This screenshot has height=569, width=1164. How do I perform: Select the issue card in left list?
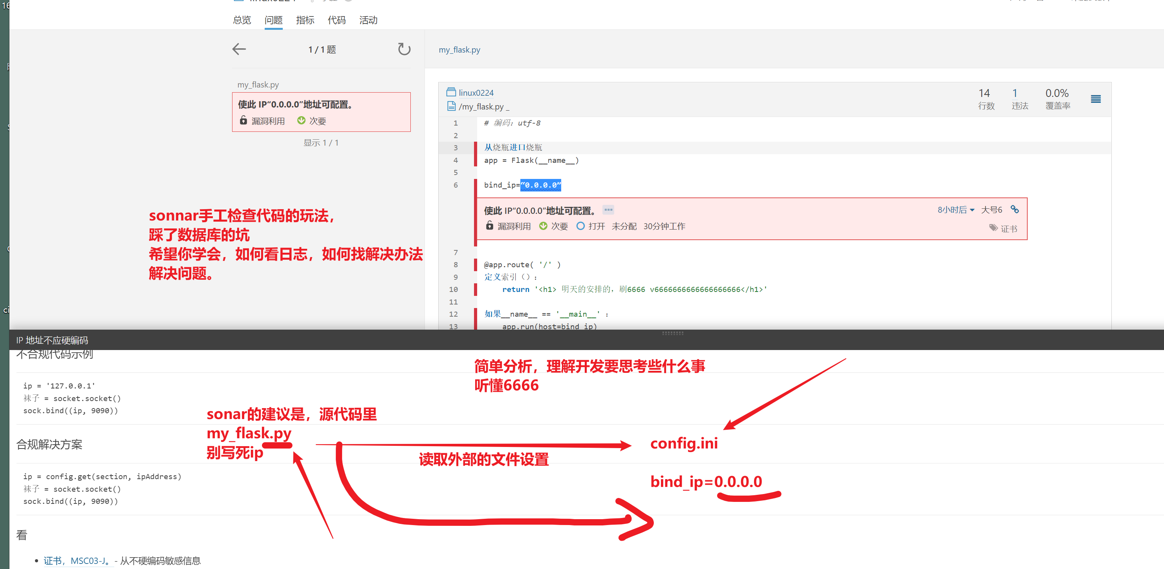321,111
